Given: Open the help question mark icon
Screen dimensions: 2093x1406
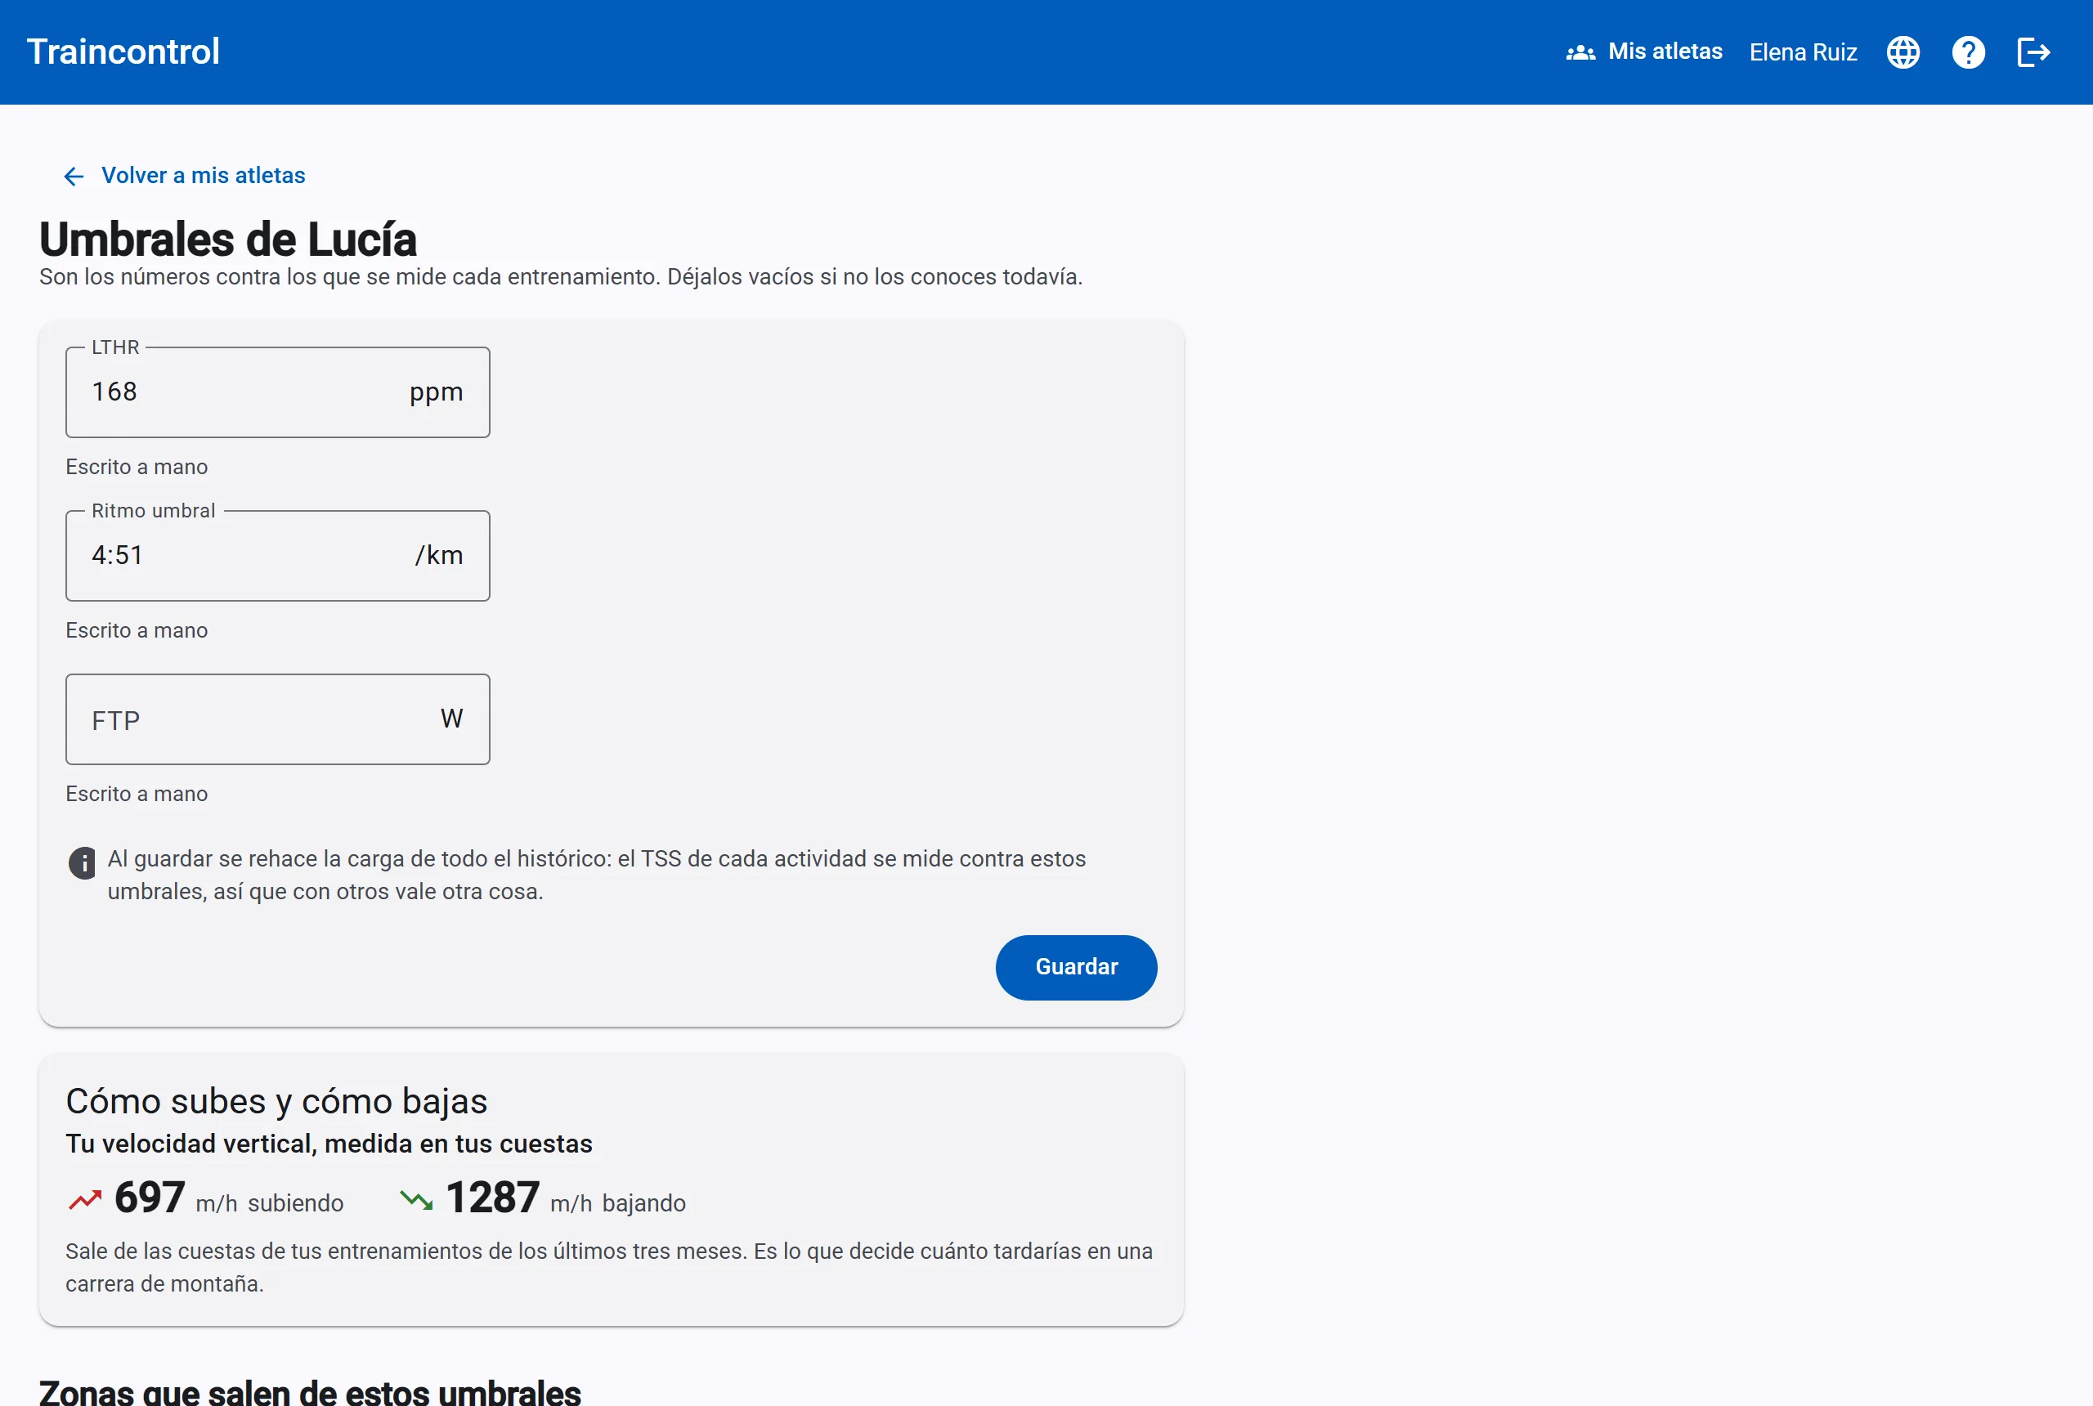Looking at the screenshot, I should pos(1969,52).
